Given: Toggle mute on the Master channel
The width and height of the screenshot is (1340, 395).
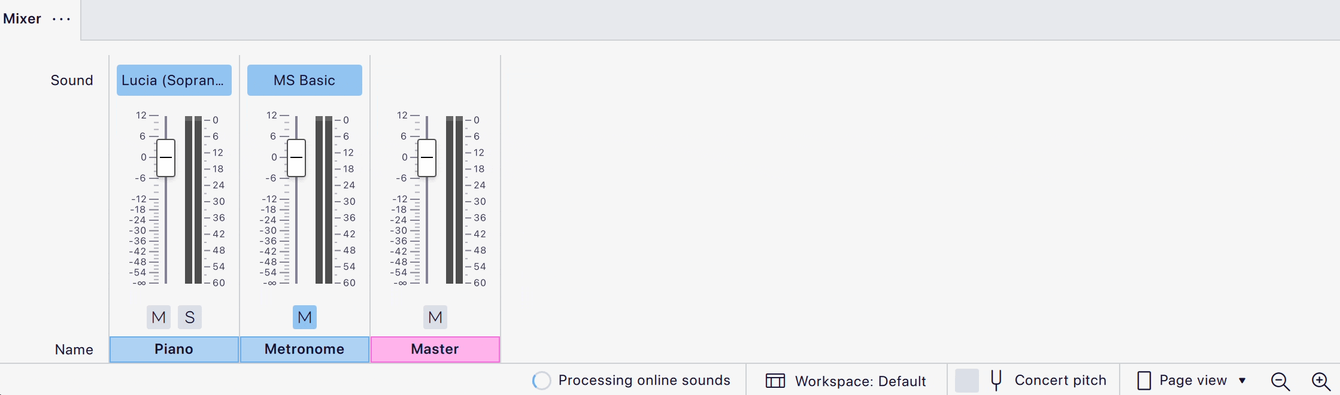Looking at the screenshot, I should (435, 317).
